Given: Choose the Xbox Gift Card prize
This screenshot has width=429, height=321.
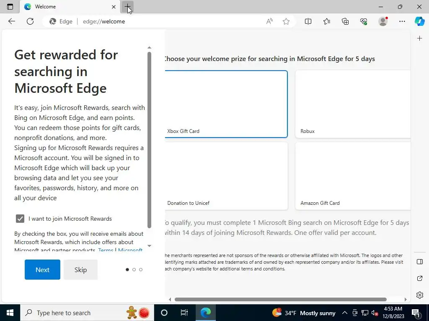Looking at the screenshot, I should 226,104.
